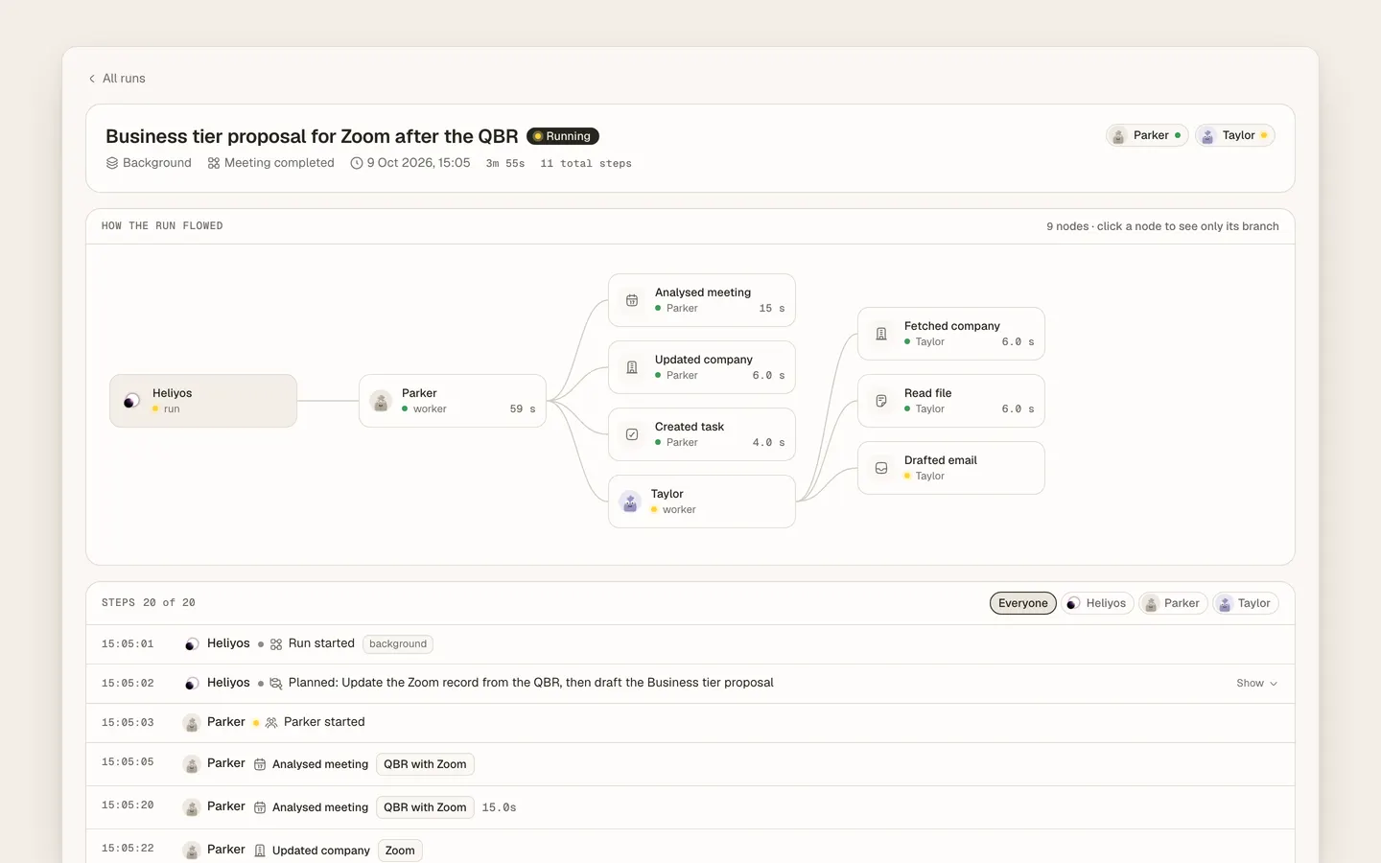The image size is (1381, 863).
Task: Click document icon on Read file node
Action: pyautogui.click(x=881, y=401)
